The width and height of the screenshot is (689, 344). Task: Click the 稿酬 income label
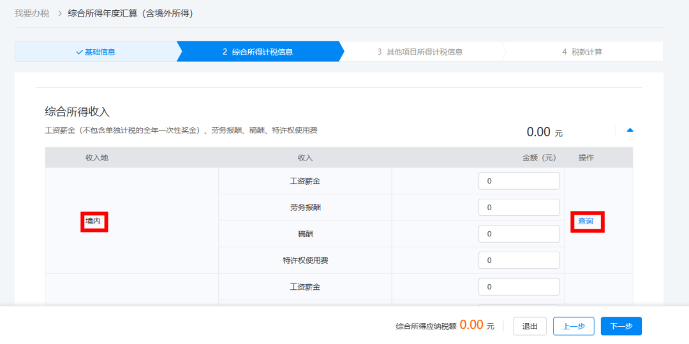(x=306, y=234)
